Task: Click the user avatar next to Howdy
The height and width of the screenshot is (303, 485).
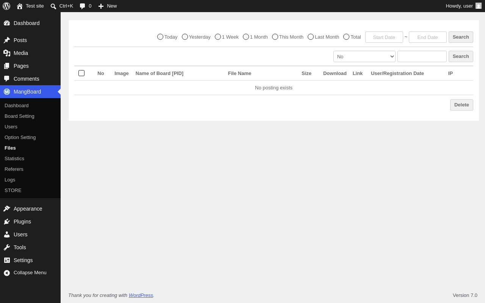Action: [479, 6]
